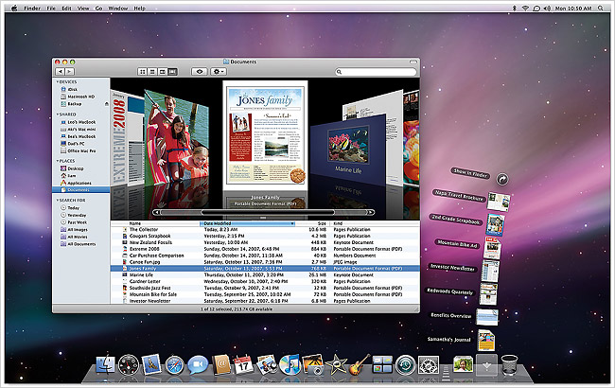The width and height of the screenshot is (615, 388).
Task: Click the Finder search field
Action: tap(377, 72)
